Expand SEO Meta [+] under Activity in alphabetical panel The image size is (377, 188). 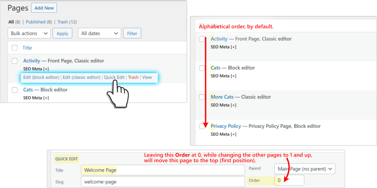click(223, 47)
